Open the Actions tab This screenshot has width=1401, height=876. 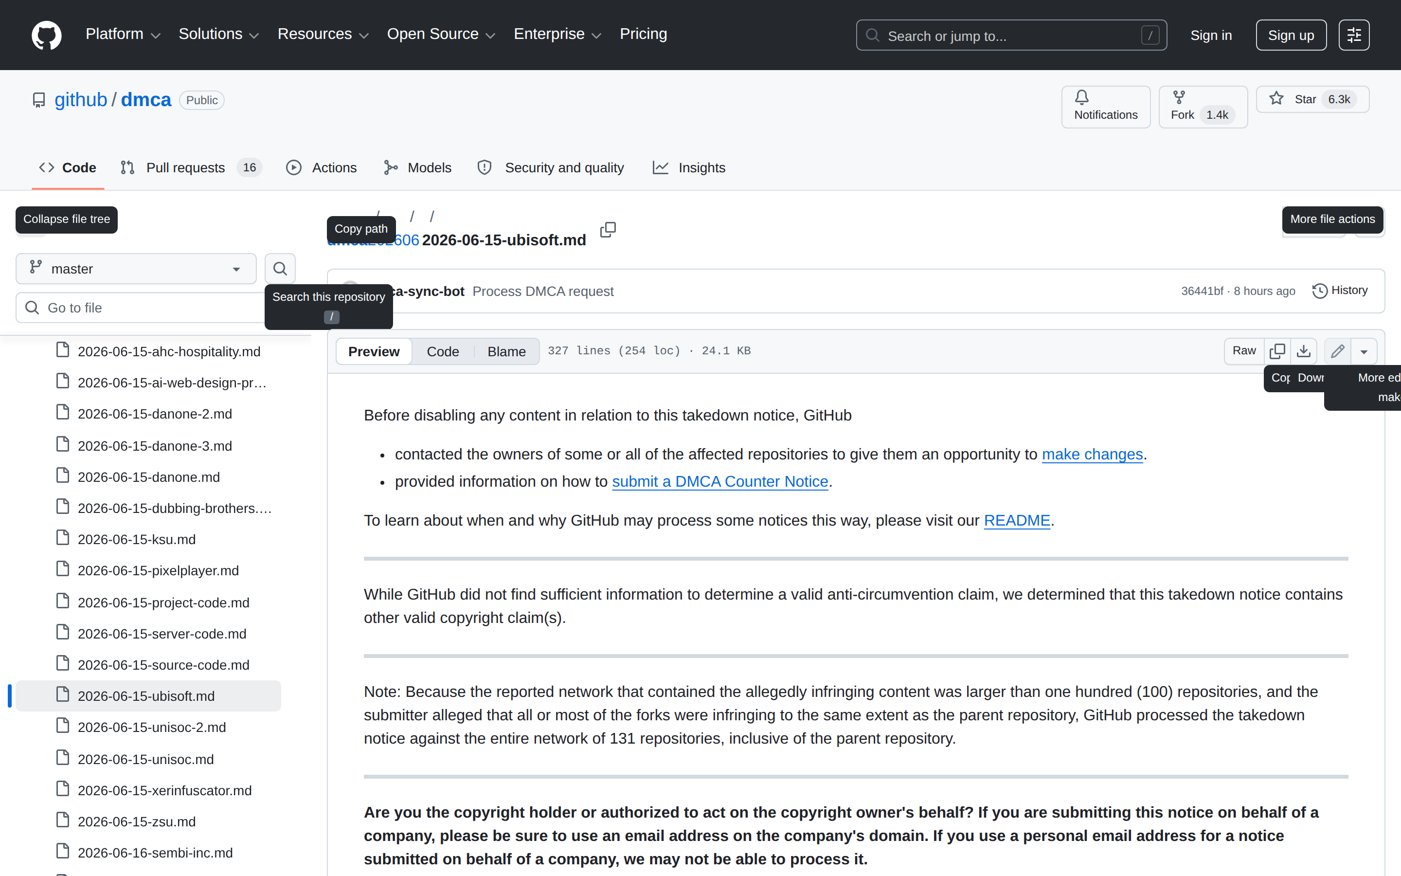322,167
